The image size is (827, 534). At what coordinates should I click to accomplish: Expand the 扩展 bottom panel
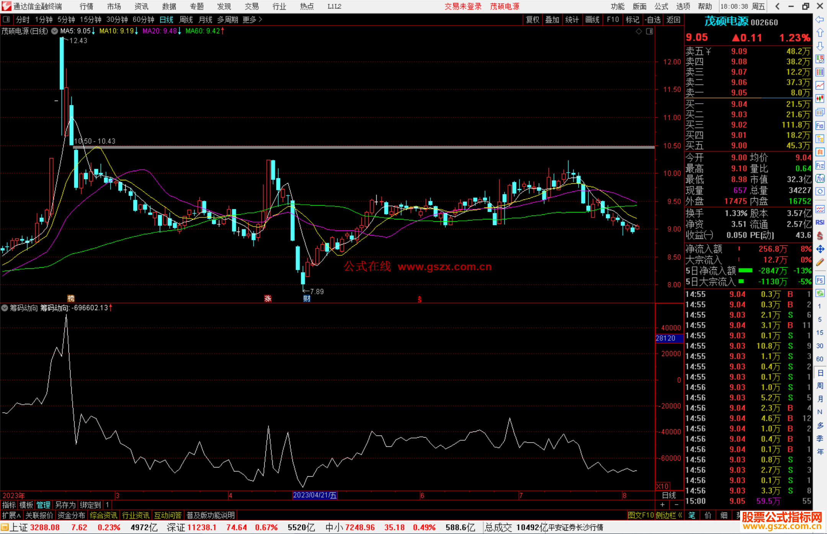(x=11, y=515)
